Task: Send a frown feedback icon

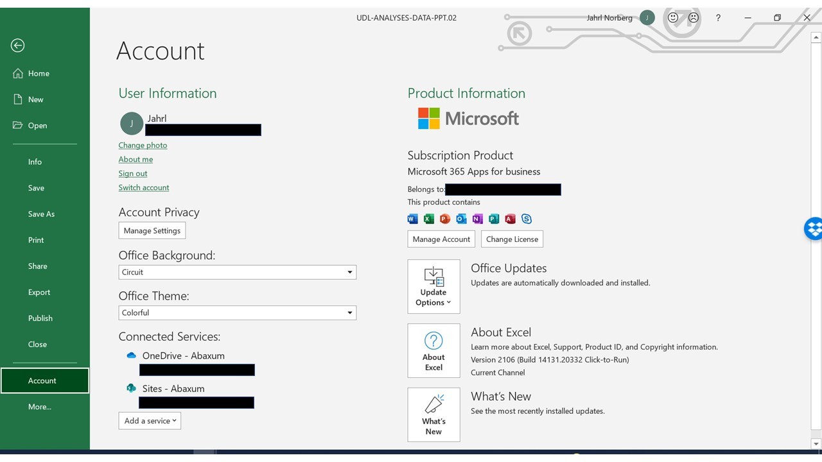Action: click(x=694, y=18)
